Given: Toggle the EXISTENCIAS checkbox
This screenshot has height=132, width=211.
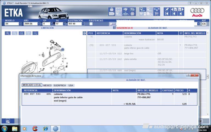Looking at the screenshot, I should (x=91, y=24).
